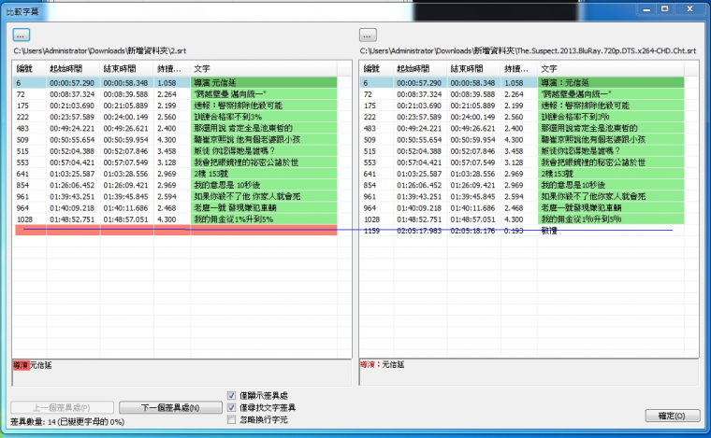Toggle 僅尋找文字差異 checkbox
Image resolution: width=711 pixels, height=438 pixels.
[x=231, y=407]
